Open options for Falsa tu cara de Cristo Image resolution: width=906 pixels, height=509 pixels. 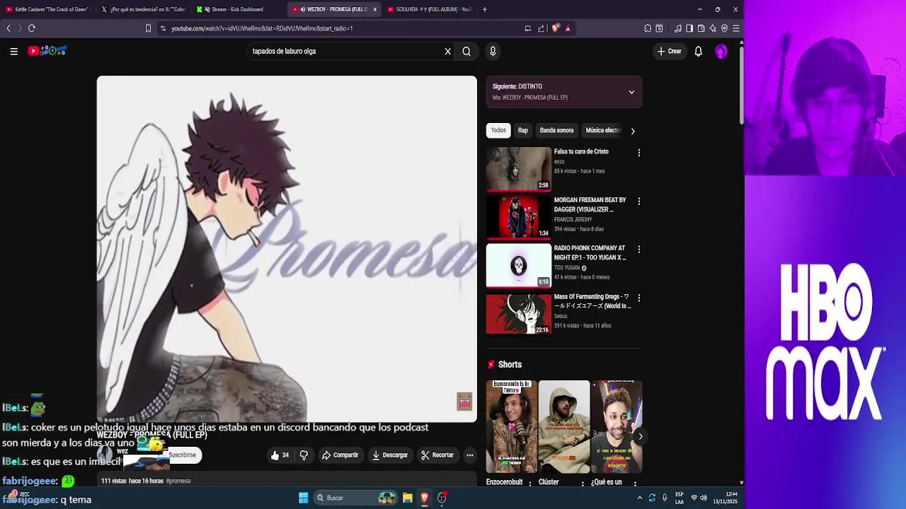point(638,153)
